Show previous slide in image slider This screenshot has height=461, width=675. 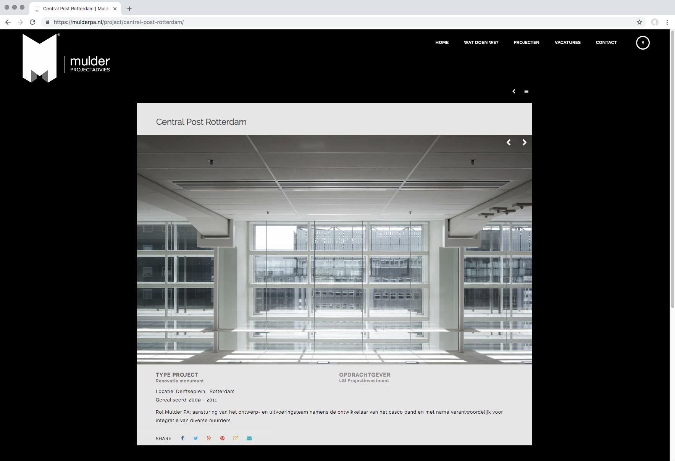point(509,142)
